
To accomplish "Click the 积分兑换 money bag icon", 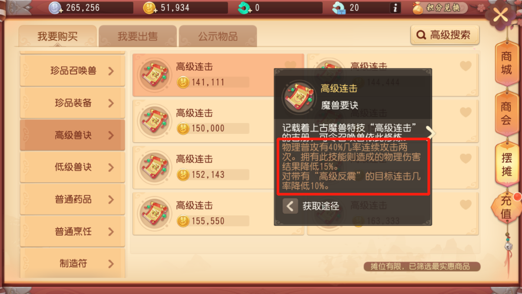I will pyautogui.click(x=418, y=8).
